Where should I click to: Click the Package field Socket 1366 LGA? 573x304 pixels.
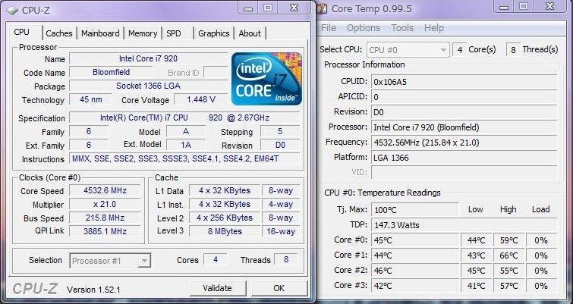[x=148, y=86]
